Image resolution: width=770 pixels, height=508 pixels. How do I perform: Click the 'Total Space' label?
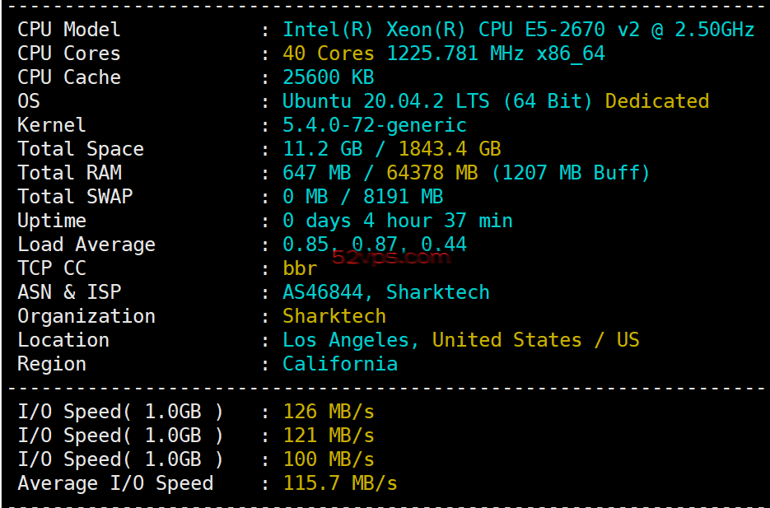81,149
